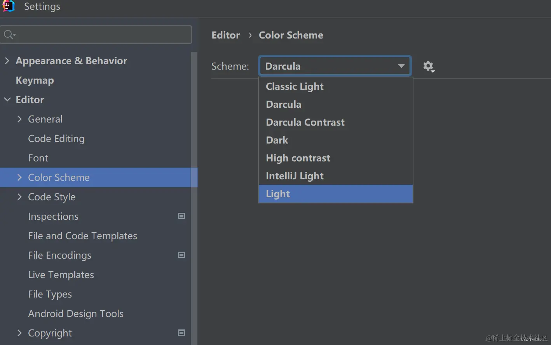Open the Keymap settings page
Viewport: 551px width, 345px height.
tap(35, 80)
